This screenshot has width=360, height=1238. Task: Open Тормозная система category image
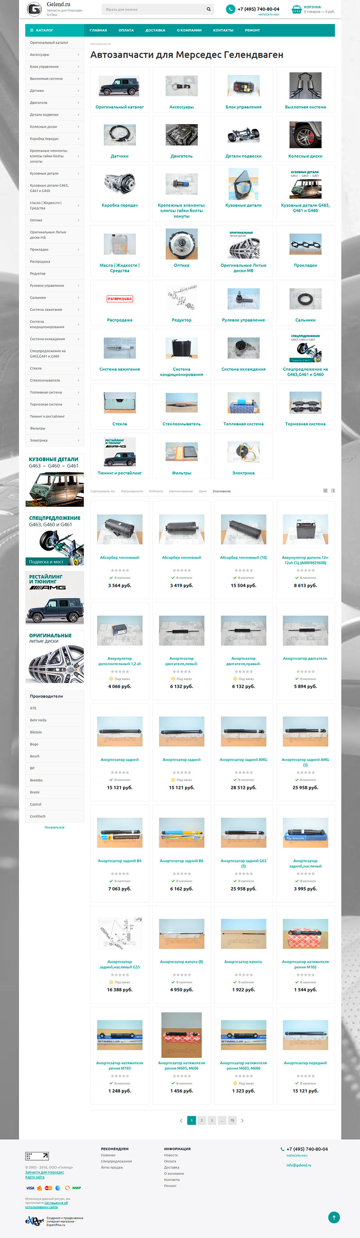(306, 402)
